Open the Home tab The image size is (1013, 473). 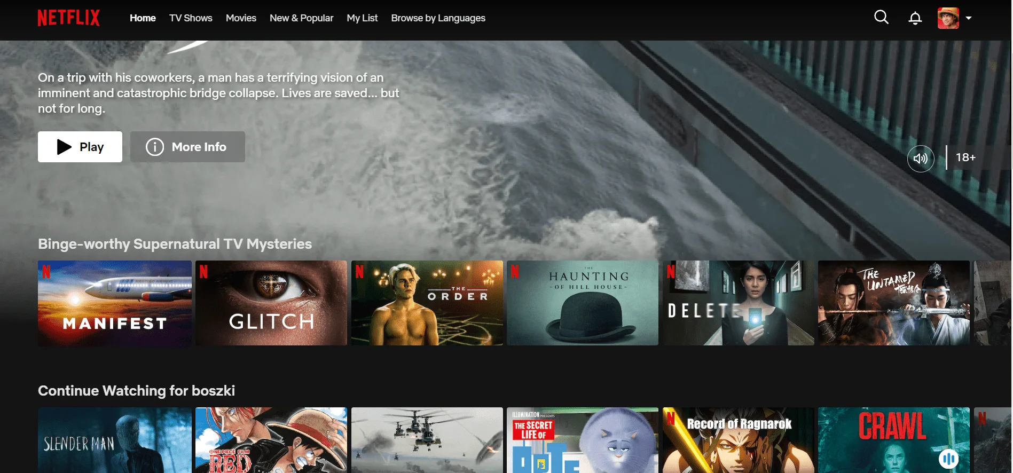pyautogui.click(x=143, y=18)
